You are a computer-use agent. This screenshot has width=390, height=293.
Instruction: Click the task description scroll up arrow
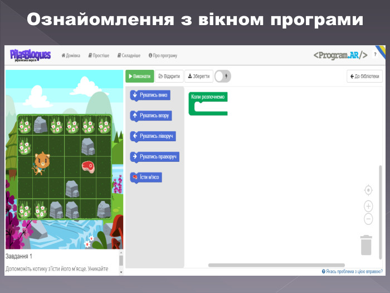click(x=121, y=253)
